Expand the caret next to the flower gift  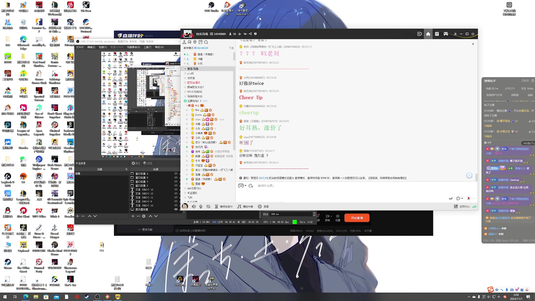point(474,198)
